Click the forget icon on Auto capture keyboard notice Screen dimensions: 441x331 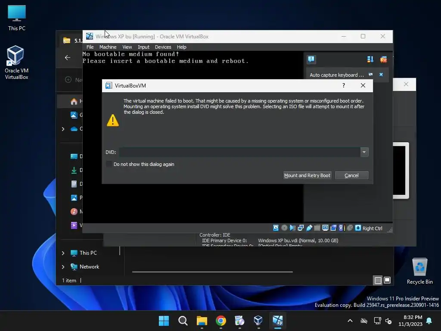371,75
